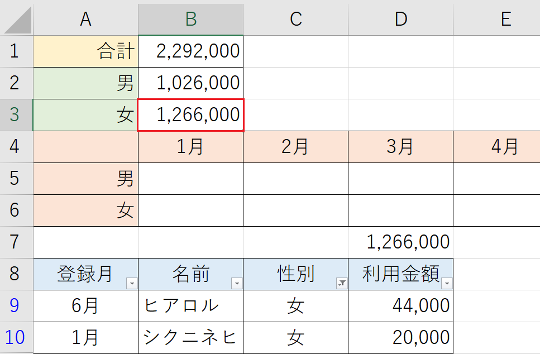This screenshot has height=354, width=540.
Task: Click the 登録月 table header text
Action: pyautogui.click(x=85, y=274)
